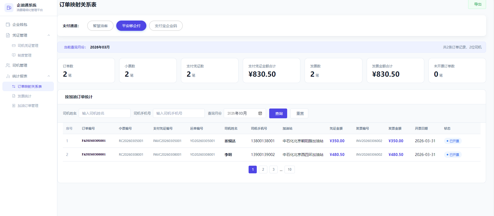Viewport: 494px width, 216px height.
Task: Select the 支付宝企业码 payment channel
Action: pos(166,26)
